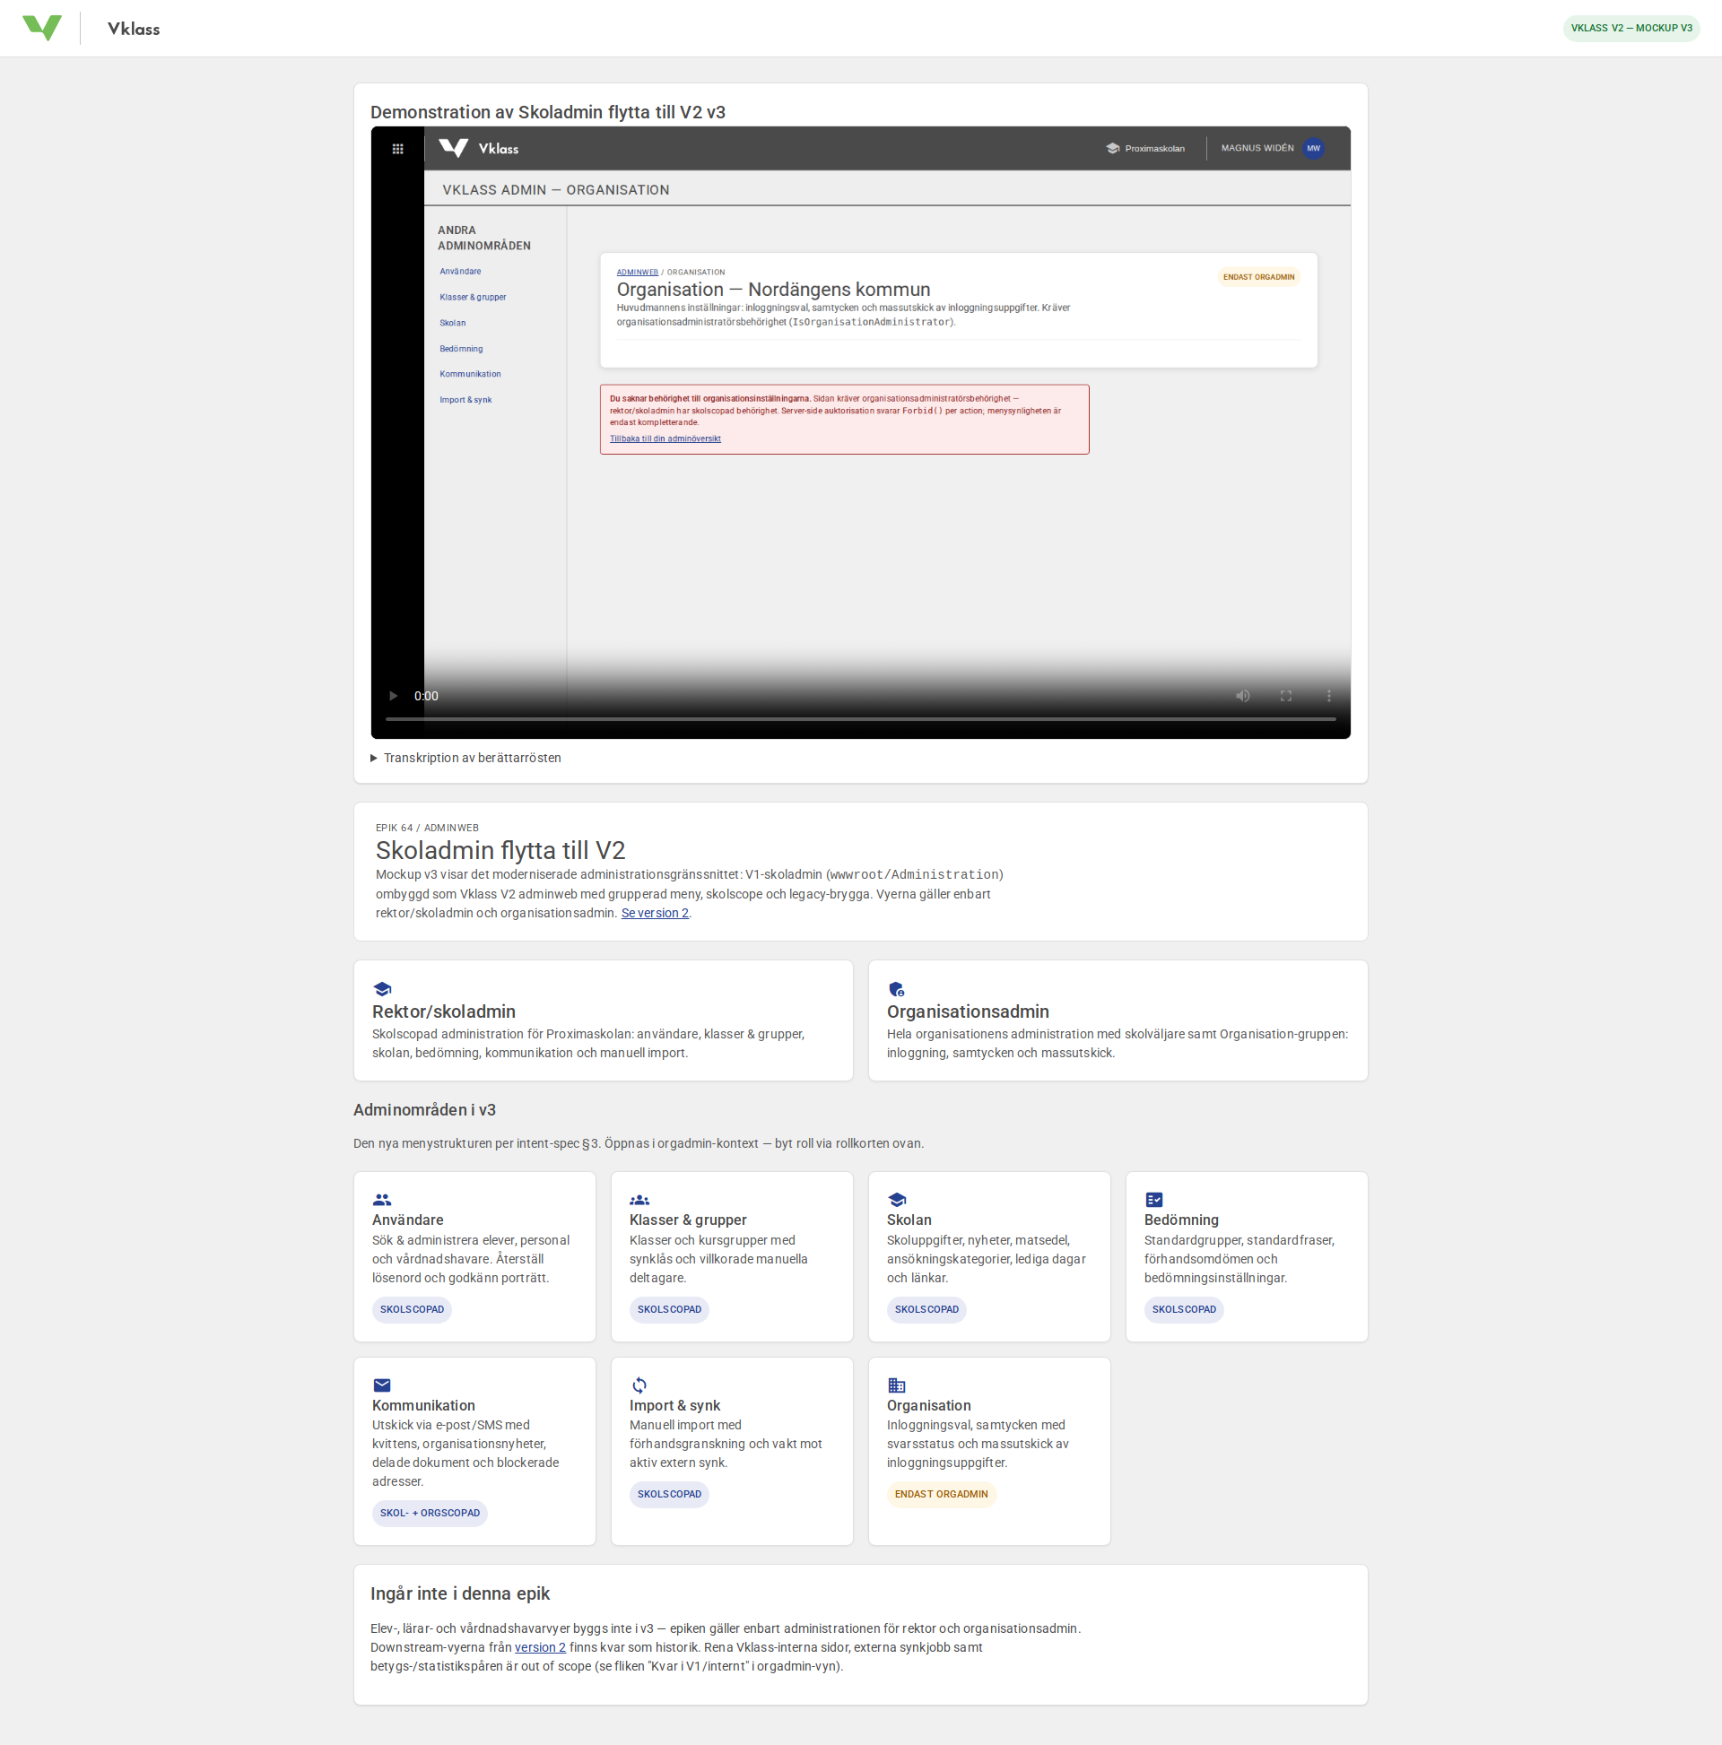
Task: Click the Organisationsadmin shield icon
Action: click(x=896, y=989)
